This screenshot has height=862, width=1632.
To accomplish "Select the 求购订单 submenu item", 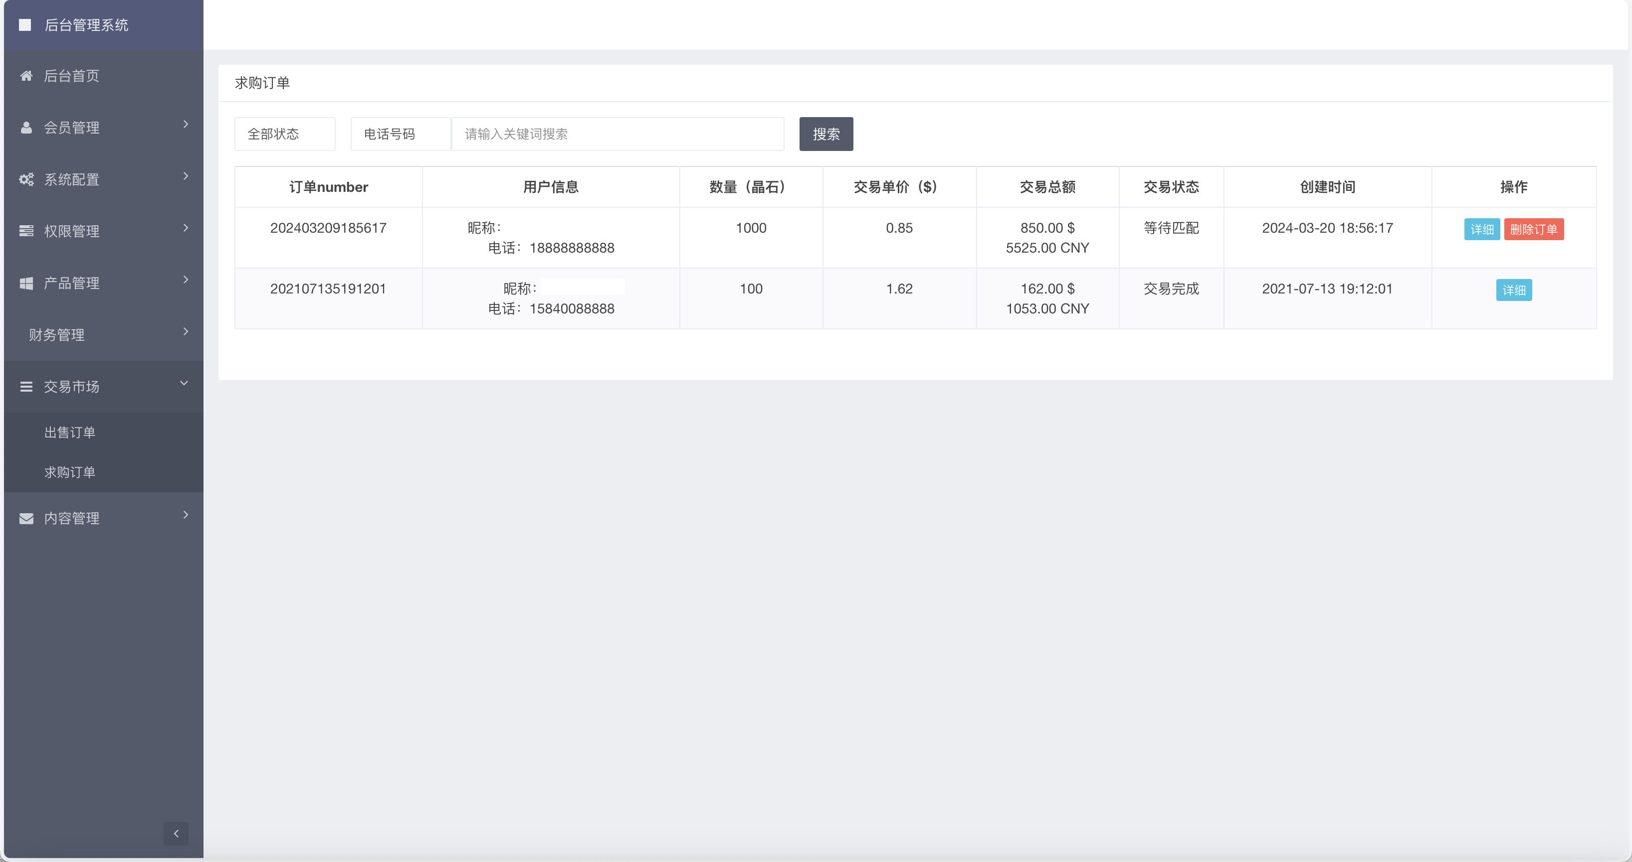I will coord(70,472).
